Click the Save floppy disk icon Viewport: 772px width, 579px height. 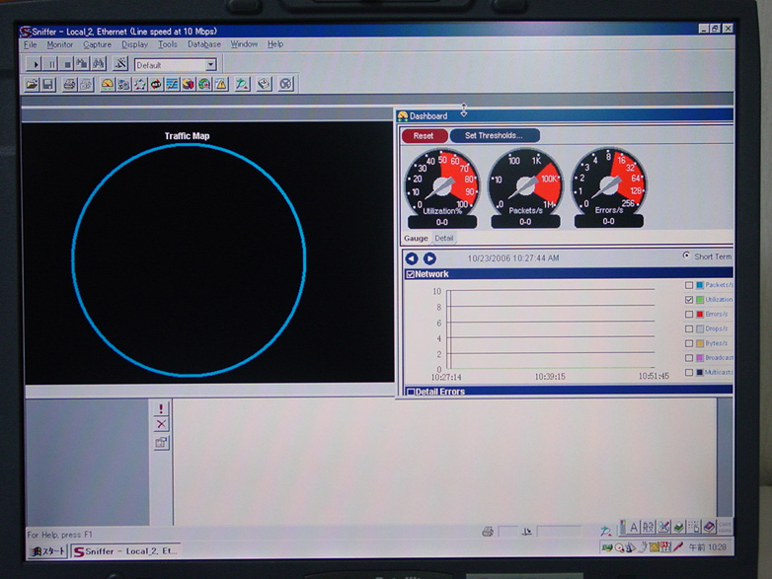point(47,86)
